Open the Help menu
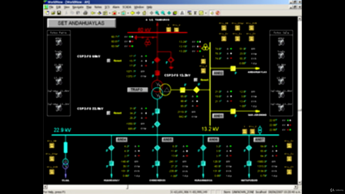Viewport: 345px width, 194px height. tap(149, 7)
